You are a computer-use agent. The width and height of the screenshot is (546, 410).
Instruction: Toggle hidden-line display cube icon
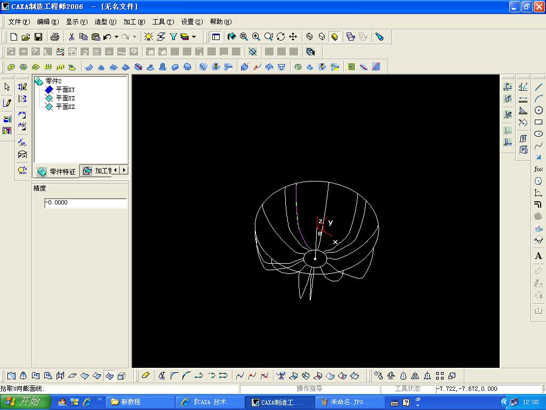point(322,37)
